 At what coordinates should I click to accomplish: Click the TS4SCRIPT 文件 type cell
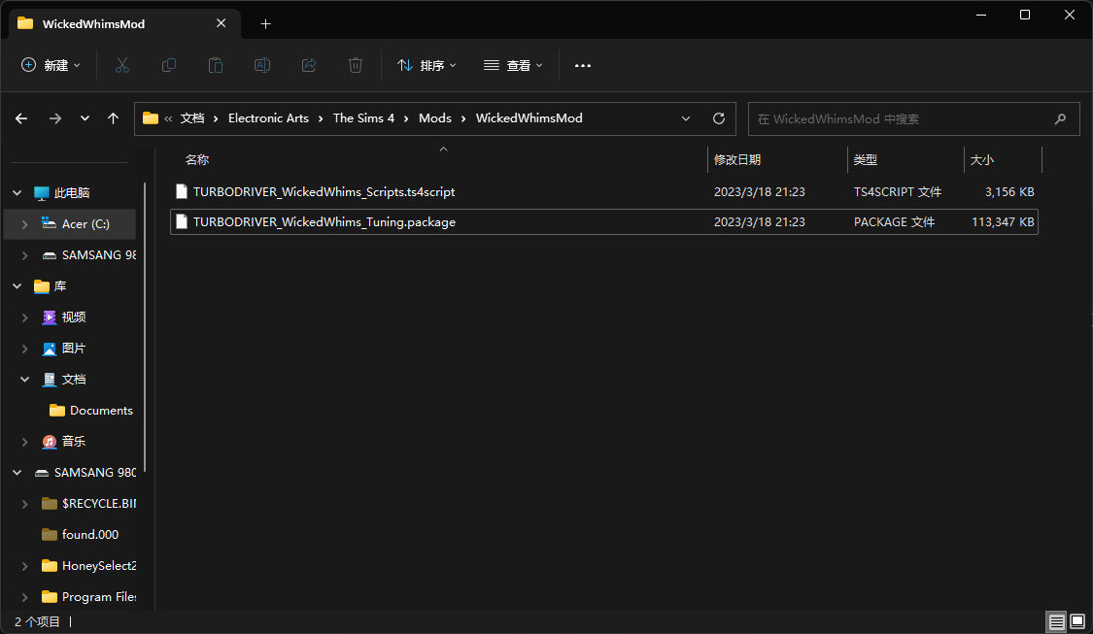coord(897,191)
